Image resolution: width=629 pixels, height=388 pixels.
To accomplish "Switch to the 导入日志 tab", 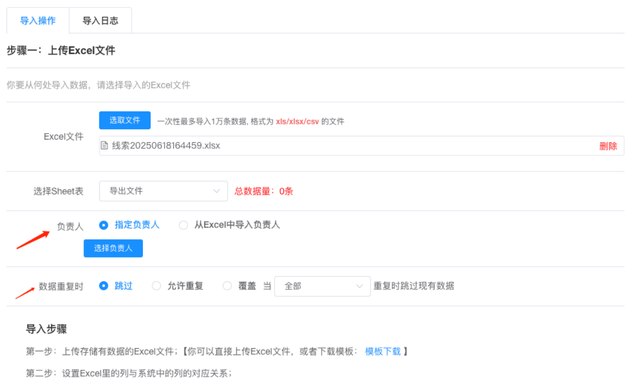I will pos(100,21).
